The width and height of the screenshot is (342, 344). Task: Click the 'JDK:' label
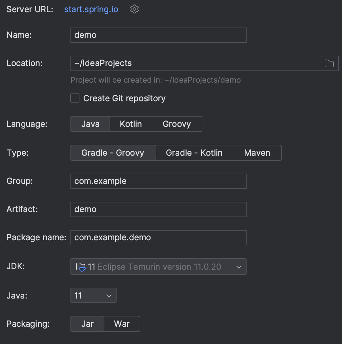(16, 266)
